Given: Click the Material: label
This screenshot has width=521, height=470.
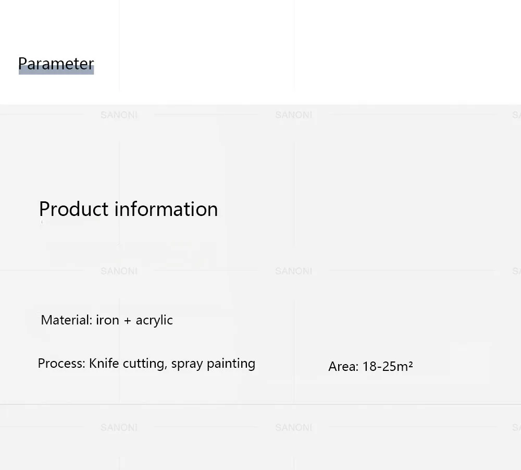Looking at the screenshot, I should click(x=67, y=320).
